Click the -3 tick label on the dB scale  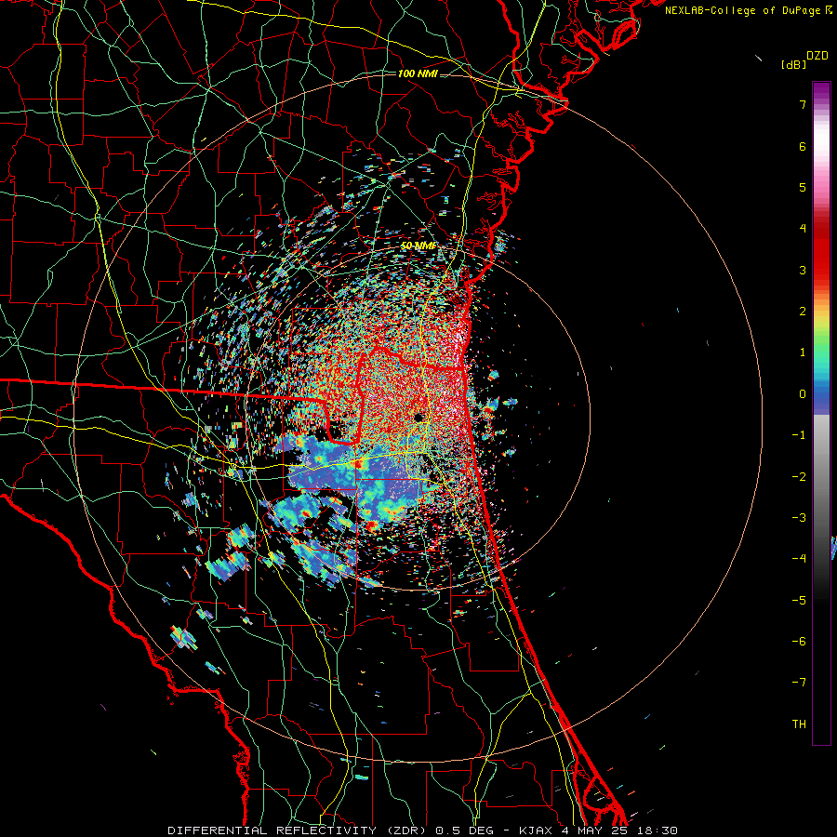point(799,518)
